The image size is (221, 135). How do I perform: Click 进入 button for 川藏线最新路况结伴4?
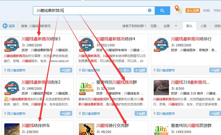point(125,70)
